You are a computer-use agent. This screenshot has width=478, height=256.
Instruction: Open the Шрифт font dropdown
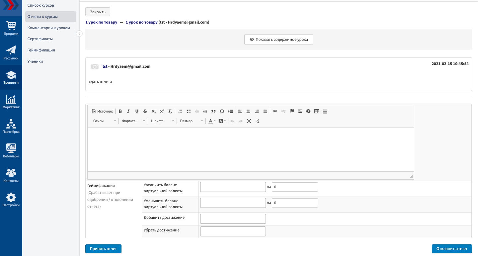tap(162, 121)
